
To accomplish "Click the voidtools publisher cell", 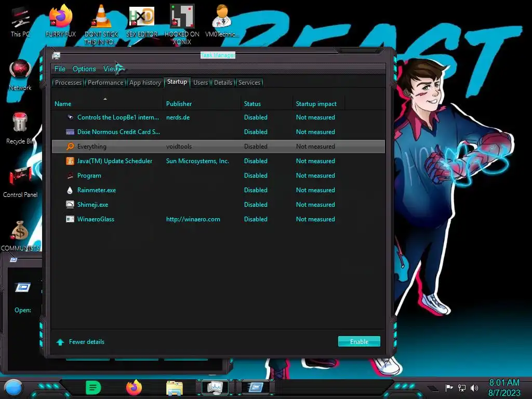I will pyautogui.click(x=179, y=146).
